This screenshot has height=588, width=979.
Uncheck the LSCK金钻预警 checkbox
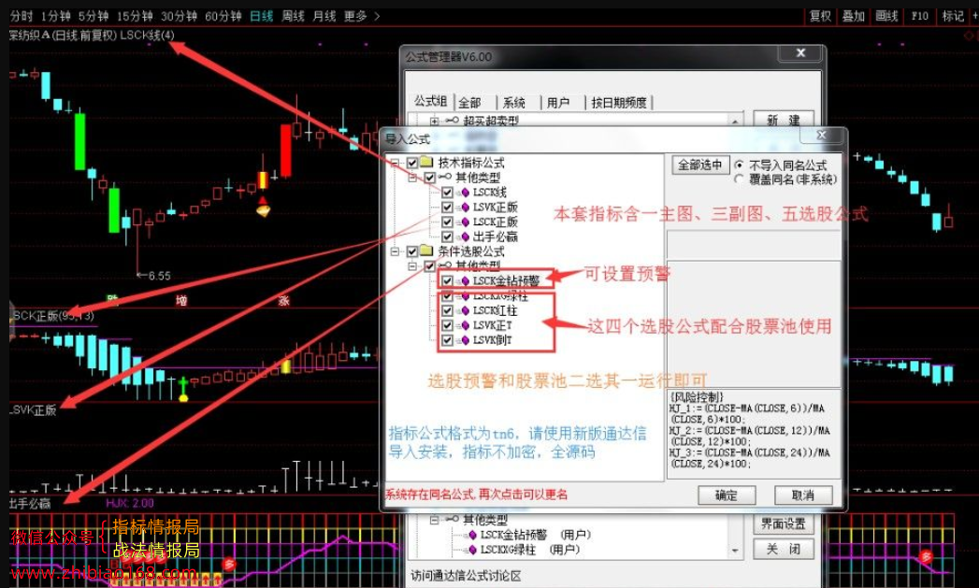[x=447, y=280]
